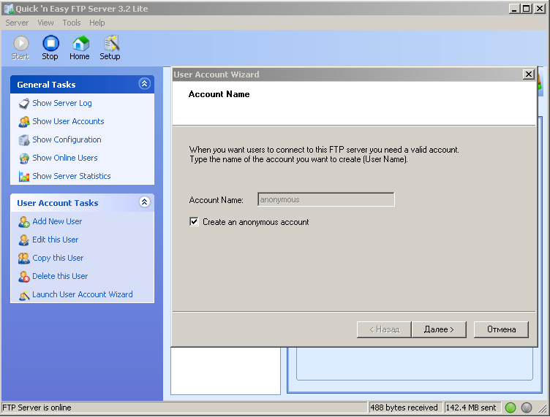The width and height of the screenshot is (550, 417).
Task: Select the Delete this User link
Action: [60, 276]
